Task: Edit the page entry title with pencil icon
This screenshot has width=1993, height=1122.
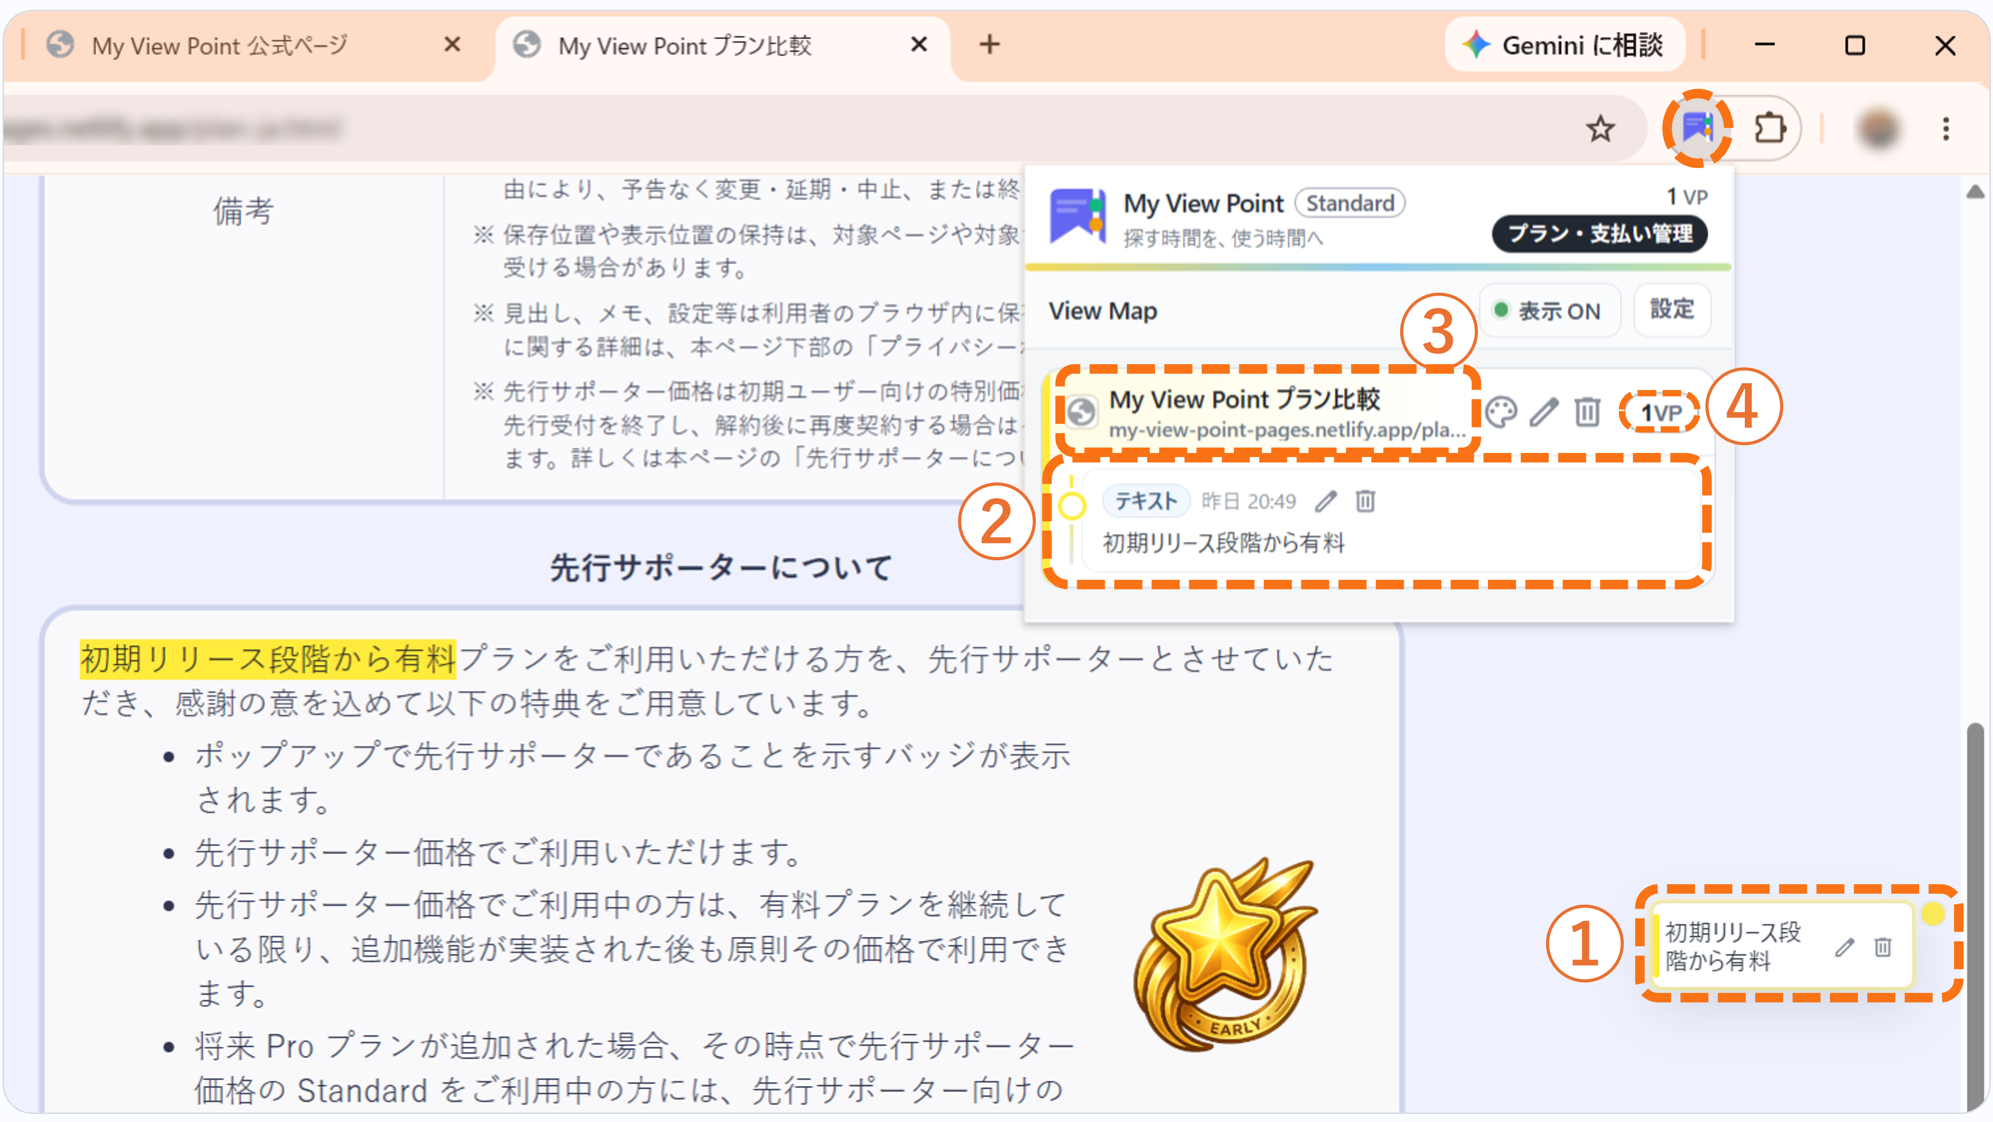Action: coord(1544,413)
